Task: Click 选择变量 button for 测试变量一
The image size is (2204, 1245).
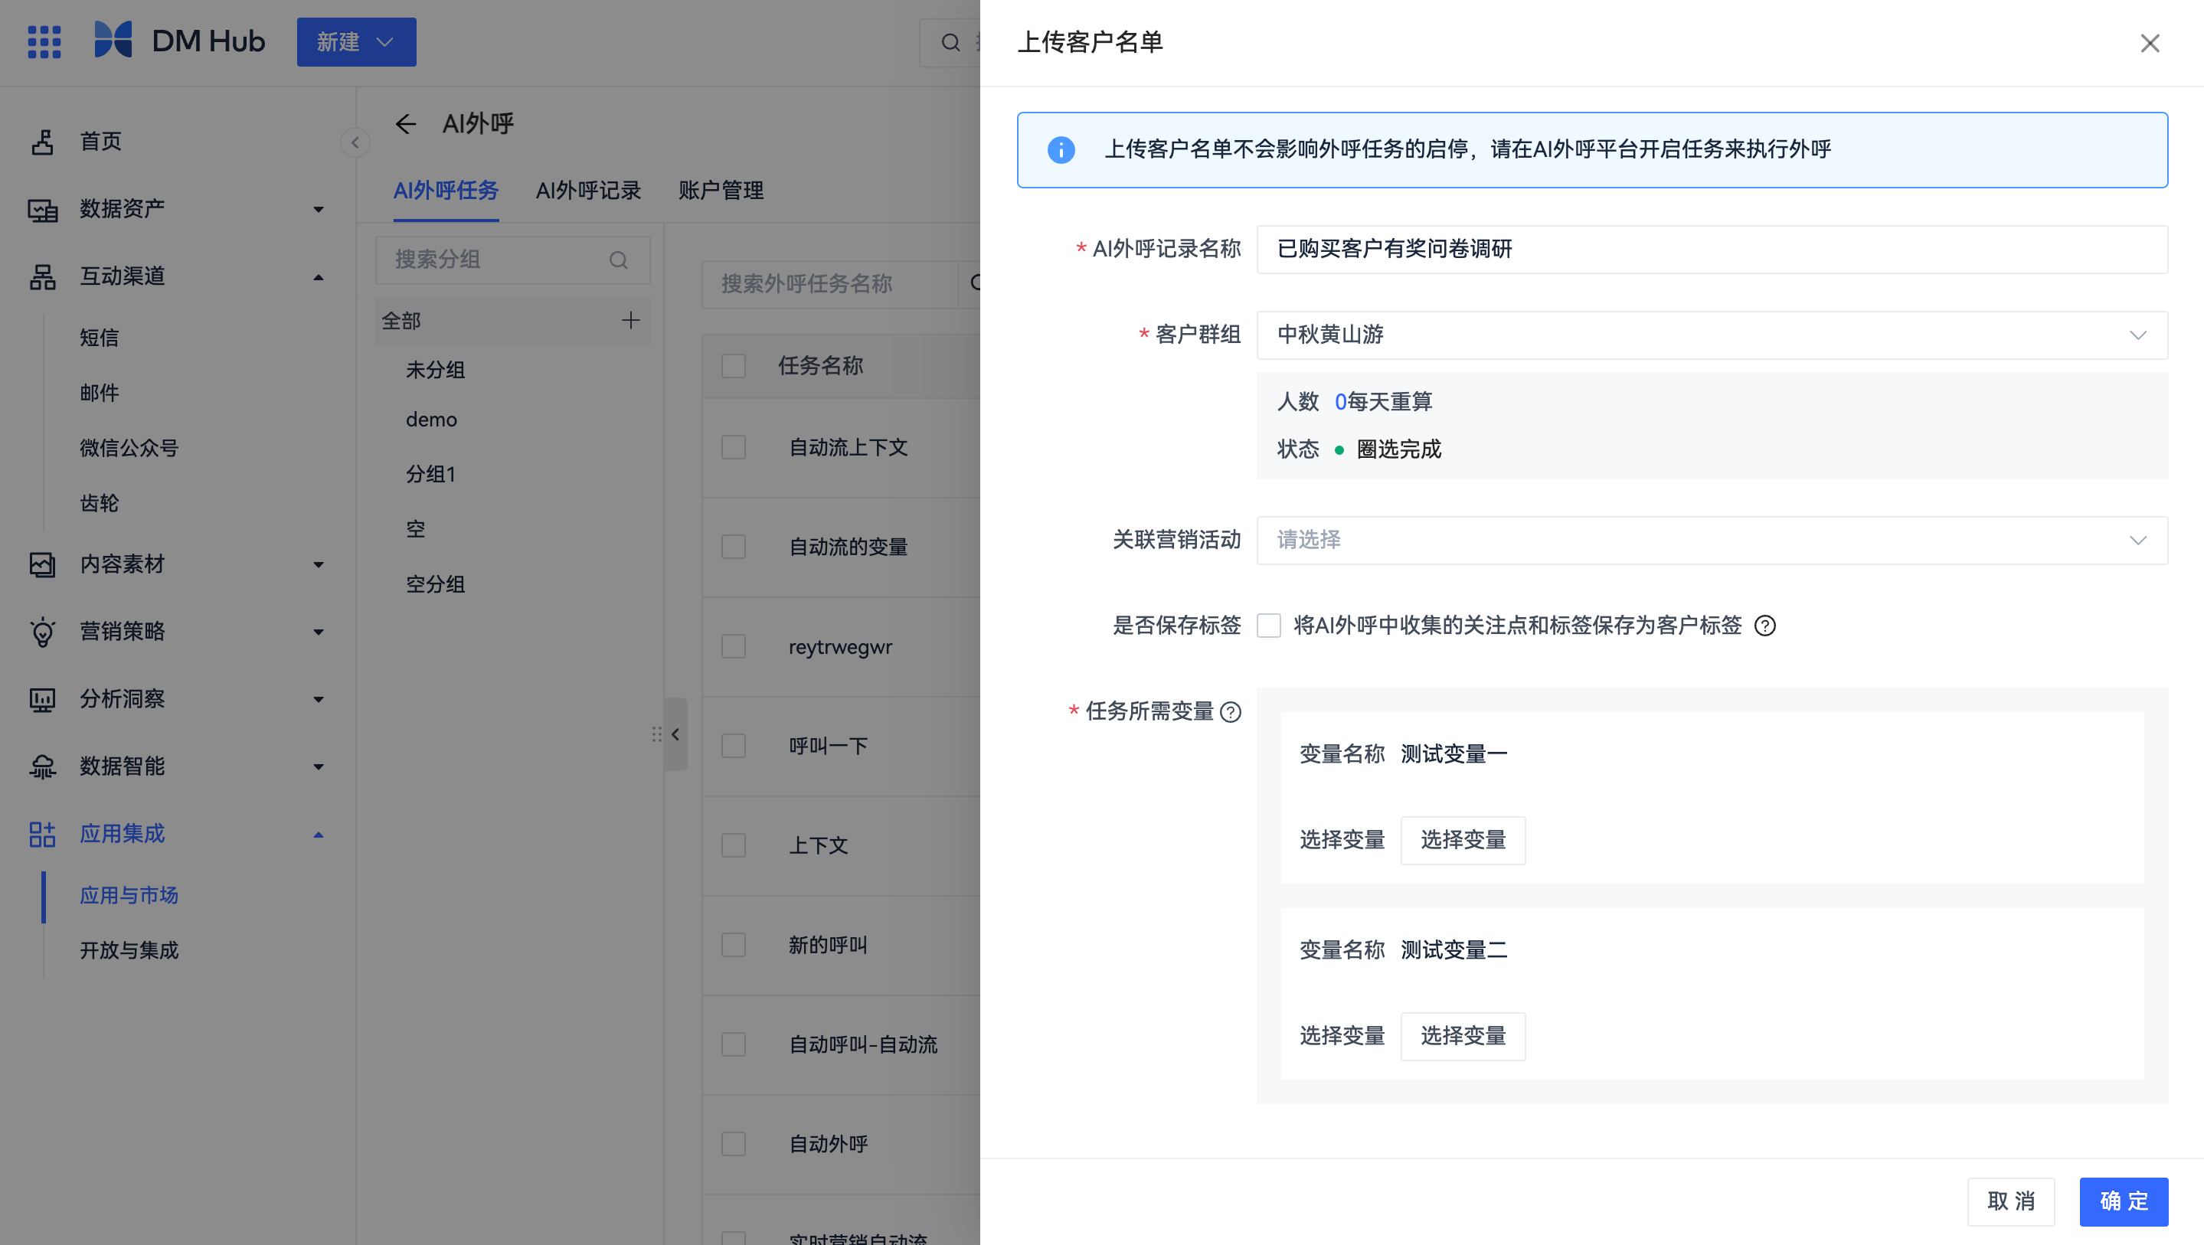Action: tap(1463, 840)
